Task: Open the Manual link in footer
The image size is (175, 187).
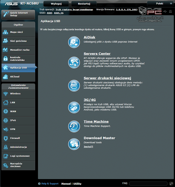Action: 66,184
